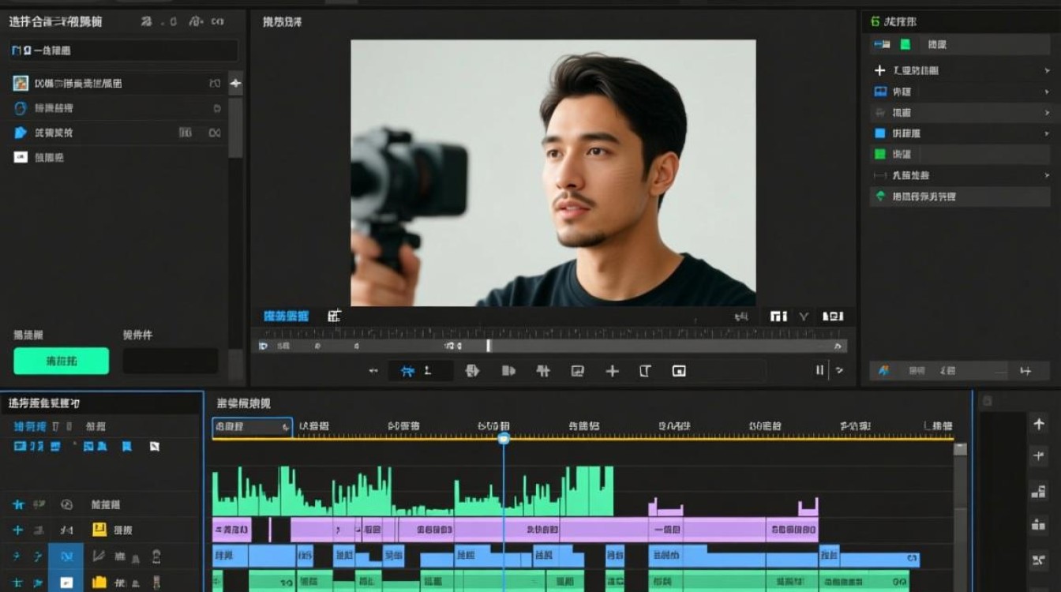The width and height of the screenshot is (1061, 592).
Task: Open the dropdown box at the timeline ruler start
Action: [253, 427]
